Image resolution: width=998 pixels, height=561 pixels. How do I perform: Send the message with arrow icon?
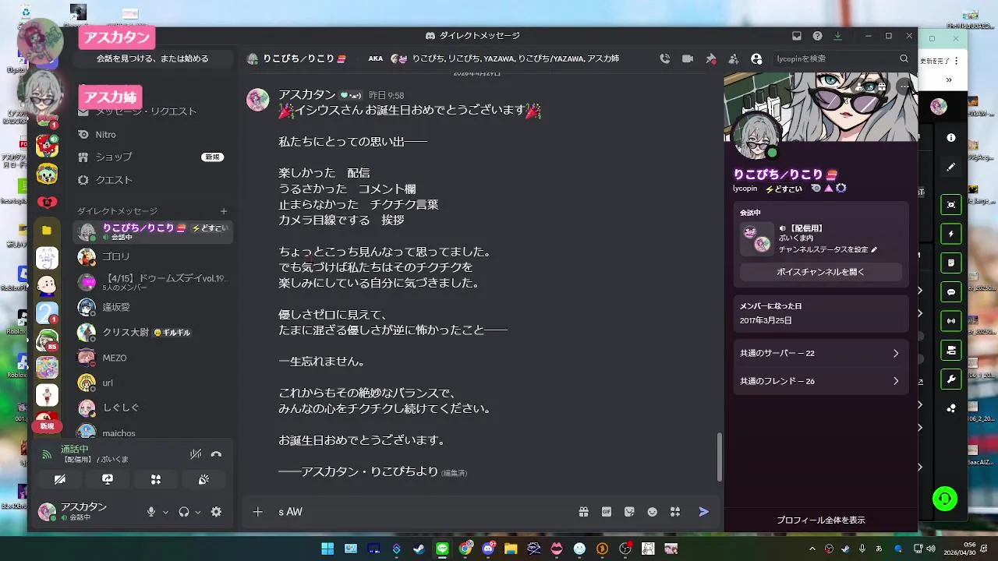coord(703,512)
